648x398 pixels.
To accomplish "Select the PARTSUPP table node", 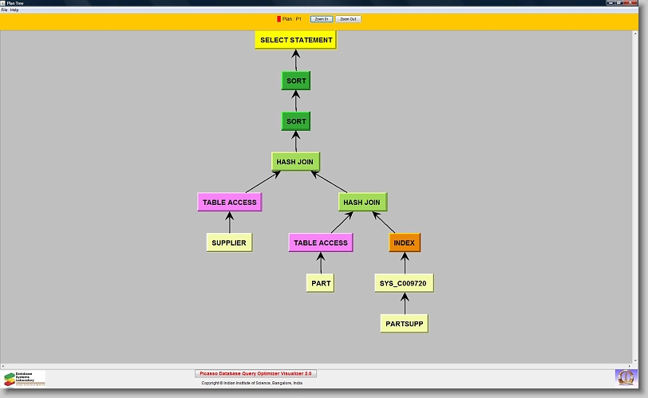I will [404, 324].
